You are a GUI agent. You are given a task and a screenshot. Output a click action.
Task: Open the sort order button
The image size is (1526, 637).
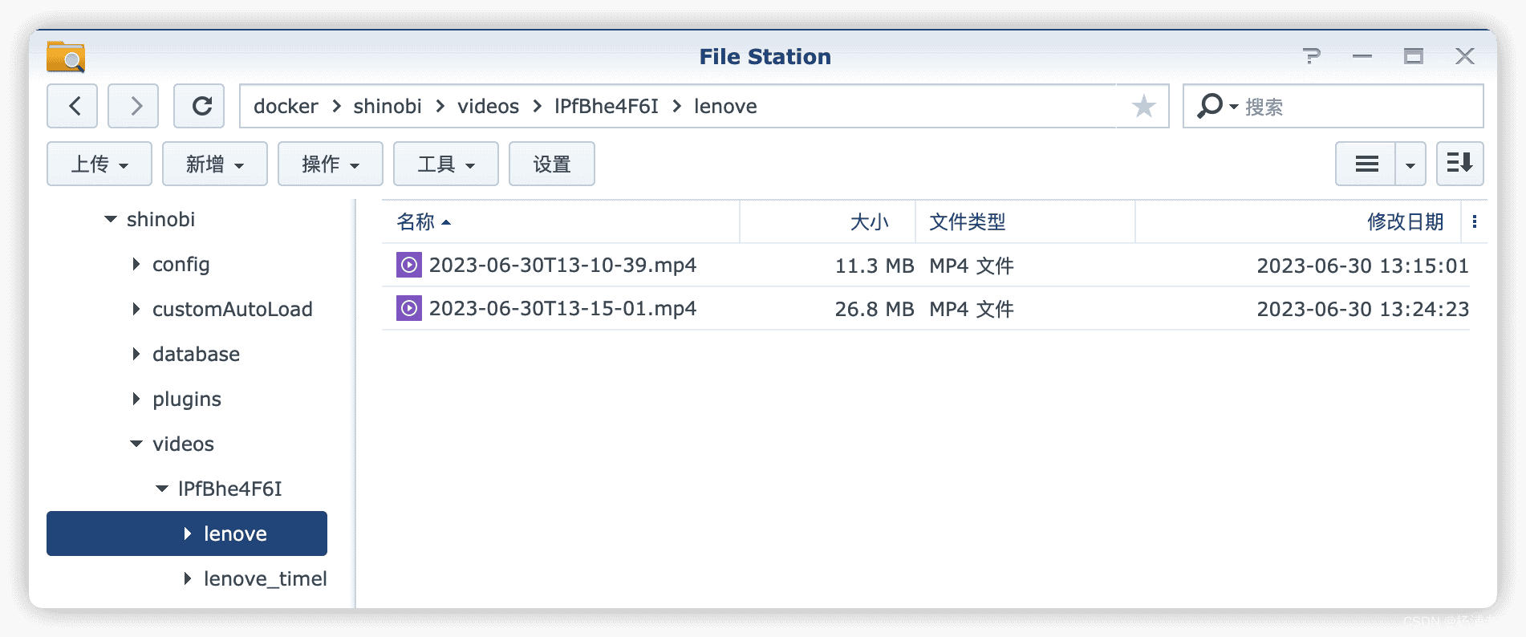point(1459,164)
